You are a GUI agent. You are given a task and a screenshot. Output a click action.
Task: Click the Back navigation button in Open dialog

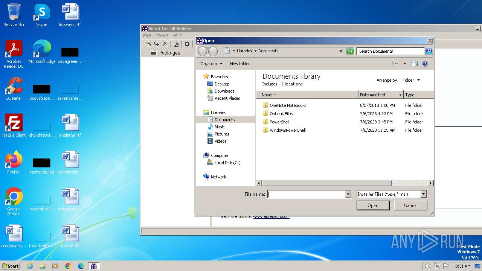tap(202, 51)
